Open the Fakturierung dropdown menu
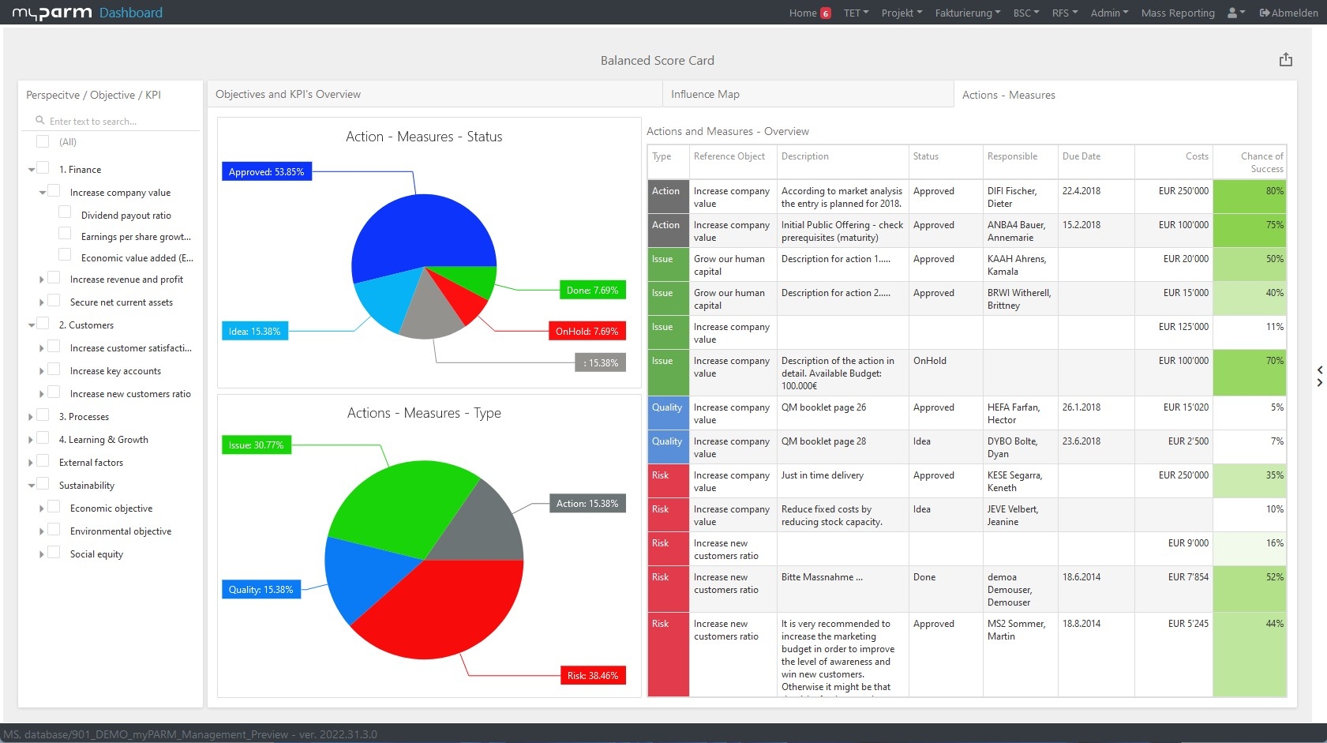 (x=967, y=13)
